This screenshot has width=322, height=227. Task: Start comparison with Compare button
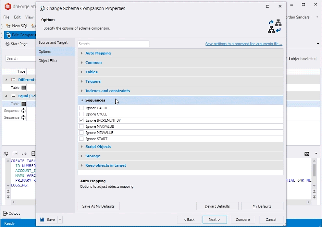pyautogui.click(x=243, y=220)
